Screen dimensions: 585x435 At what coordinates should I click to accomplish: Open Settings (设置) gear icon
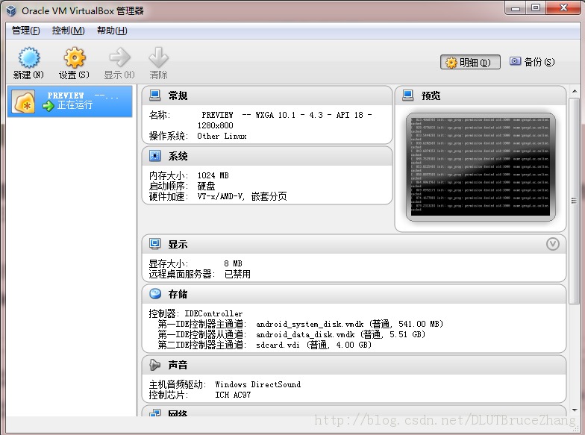(74, 58)
